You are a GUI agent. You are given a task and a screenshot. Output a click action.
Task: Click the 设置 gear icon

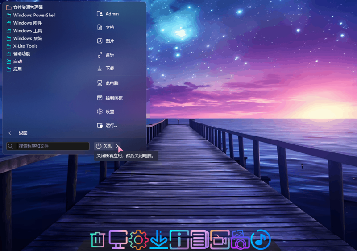pos(100,111)
